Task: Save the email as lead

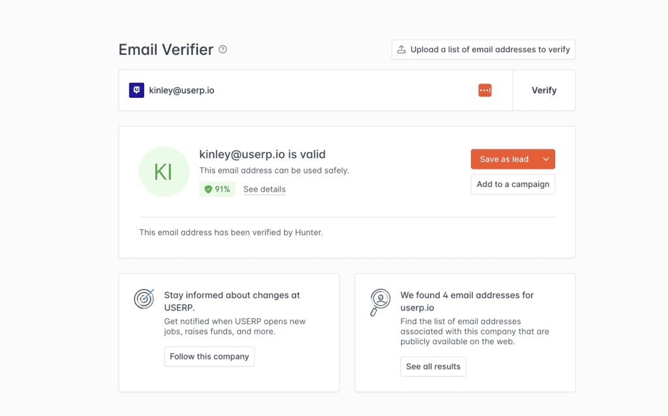Action: 504,159
